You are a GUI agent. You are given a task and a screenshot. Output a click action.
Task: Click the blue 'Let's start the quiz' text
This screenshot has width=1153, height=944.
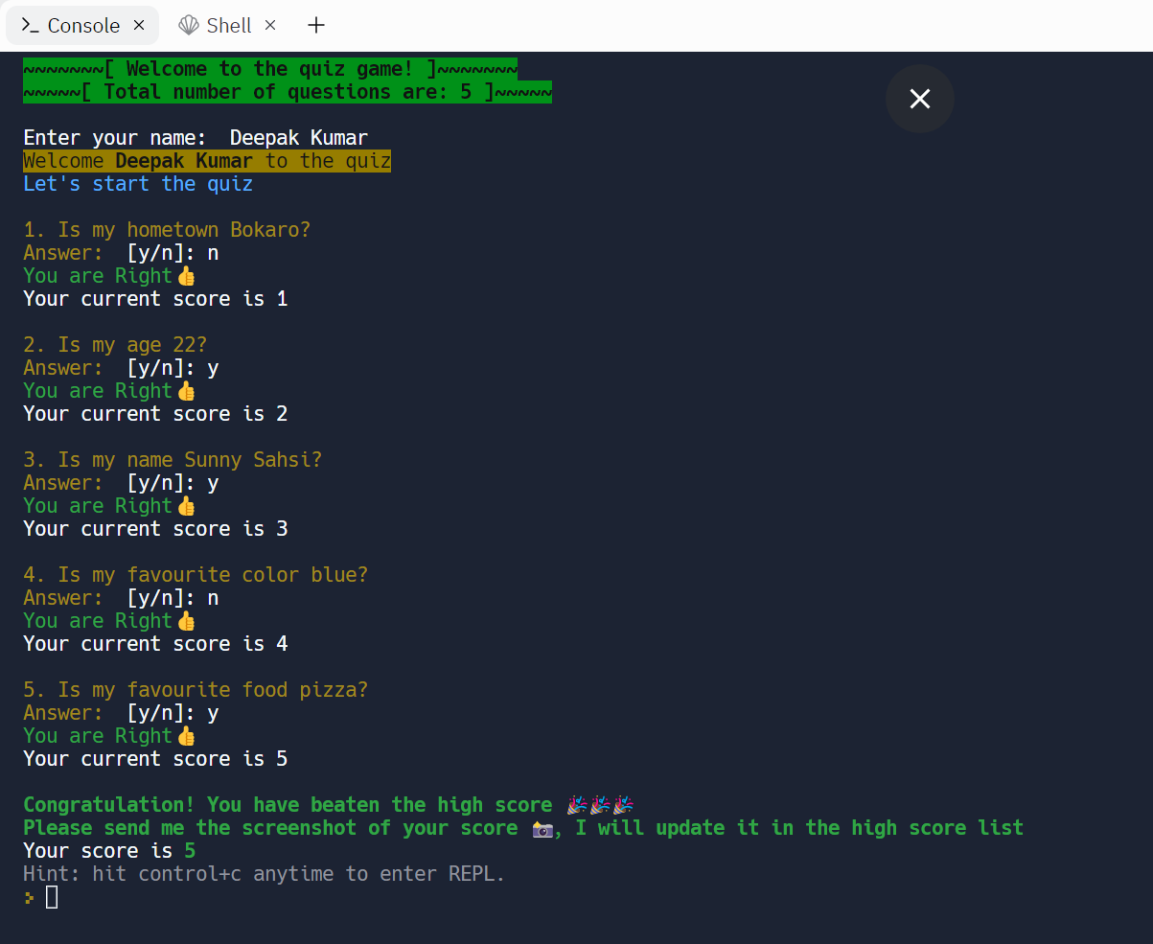click(x=138, y=184)
